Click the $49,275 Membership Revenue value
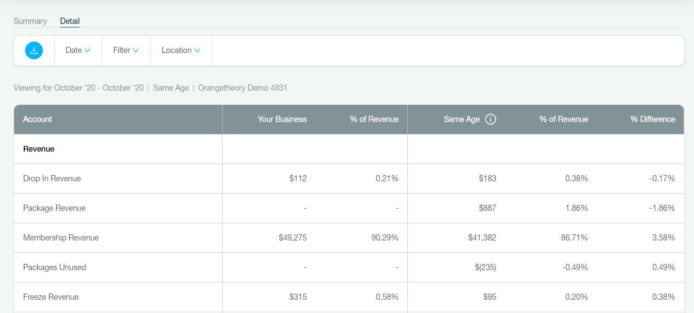 (292, 238)
